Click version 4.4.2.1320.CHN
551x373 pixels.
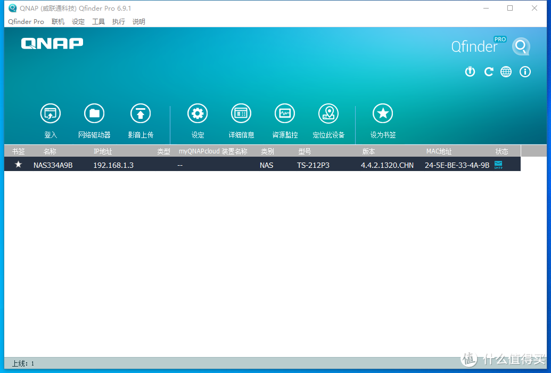(x=387, y=165)
